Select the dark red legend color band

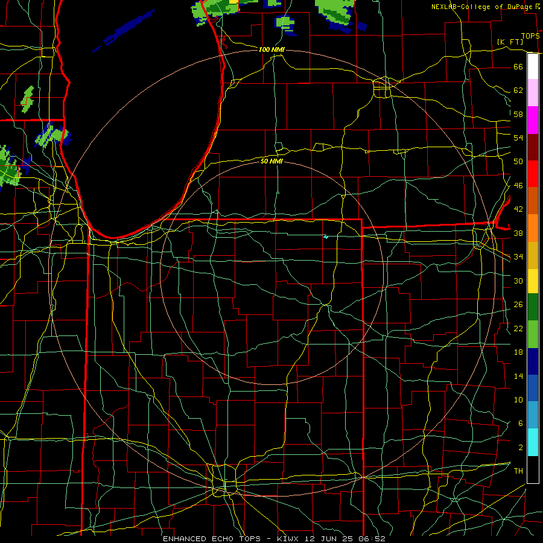point(533,147)
